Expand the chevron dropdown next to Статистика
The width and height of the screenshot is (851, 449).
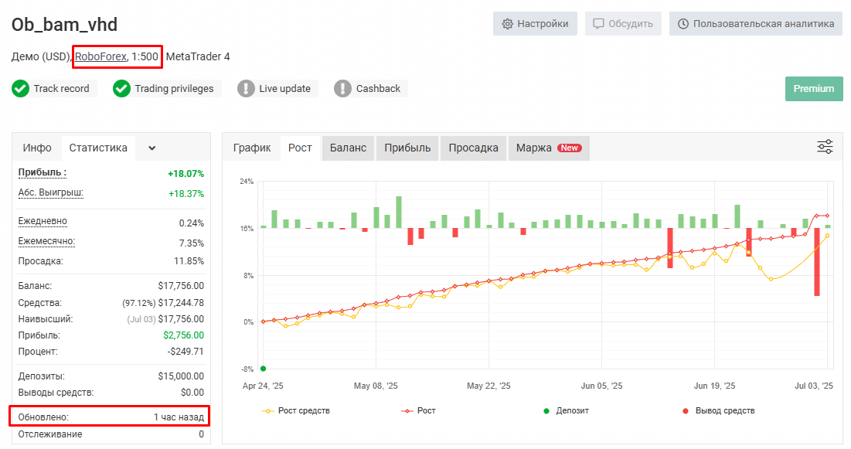click(x=152, y=148)
